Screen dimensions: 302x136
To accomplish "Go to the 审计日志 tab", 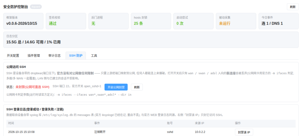I will pos(55,56).
